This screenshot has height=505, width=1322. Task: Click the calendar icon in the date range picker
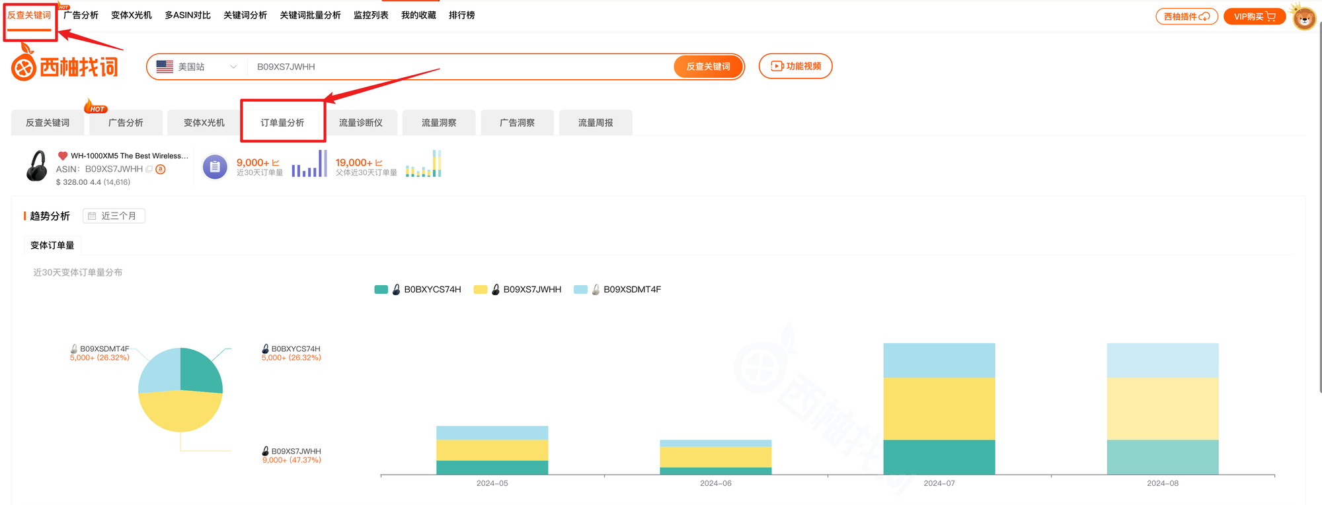tap(92, 216)
